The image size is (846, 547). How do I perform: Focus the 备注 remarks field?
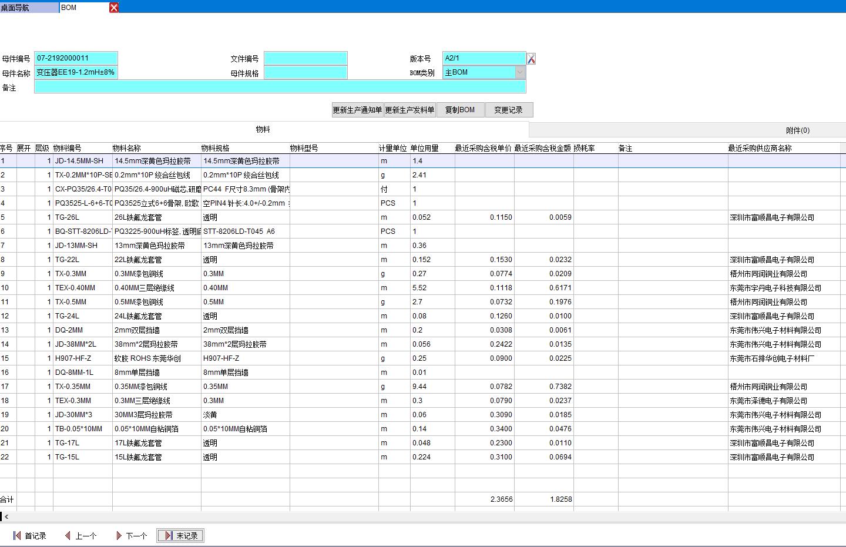coord(280,87)
